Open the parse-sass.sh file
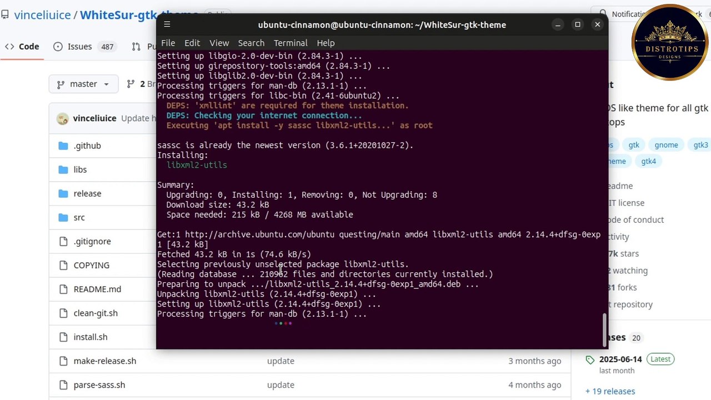 (x=99, y=384)
